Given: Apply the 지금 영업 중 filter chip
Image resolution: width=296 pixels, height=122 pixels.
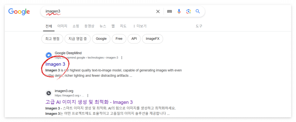Looking at the screenshot, I should 77,39.
